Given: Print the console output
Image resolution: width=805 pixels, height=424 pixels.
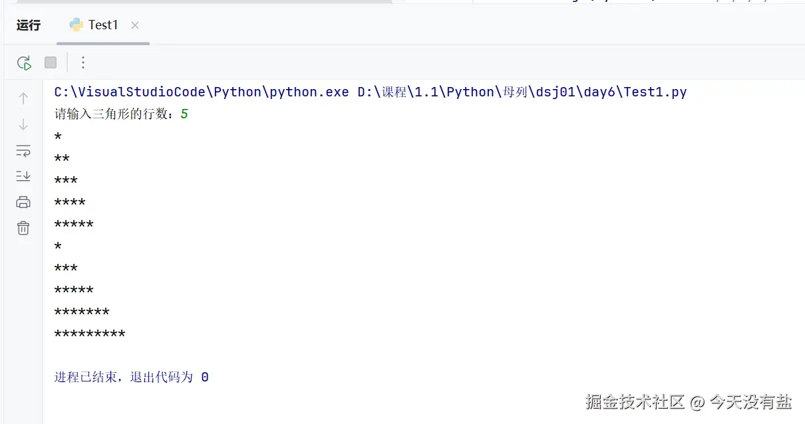Looking at the screenshot, I should (x=23, y=202).
